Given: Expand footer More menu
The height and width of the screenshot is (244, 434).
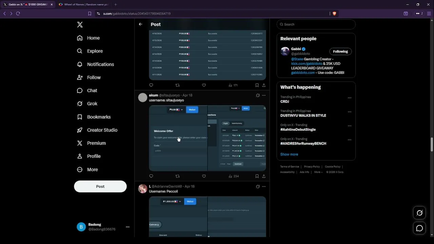Looking at the screenshot, I should click(x=318, y=172).
